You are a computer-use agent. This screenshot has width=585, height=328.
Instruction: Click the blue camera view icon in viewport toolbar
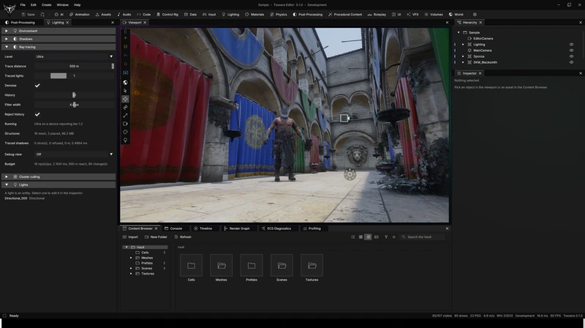(x=125, y=72)
